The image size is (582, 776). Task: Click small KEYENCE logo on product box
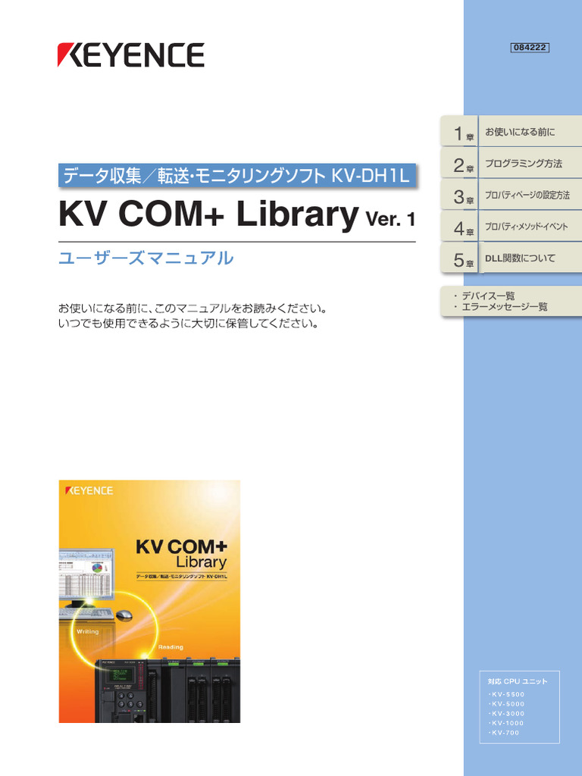point(89,490)
